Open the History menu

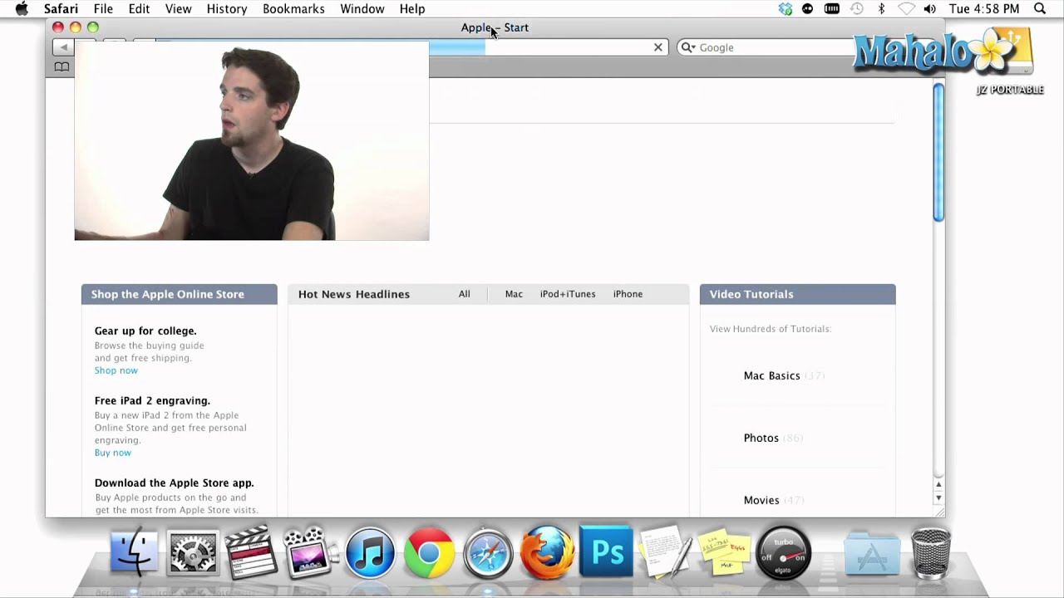pos(227,8)
